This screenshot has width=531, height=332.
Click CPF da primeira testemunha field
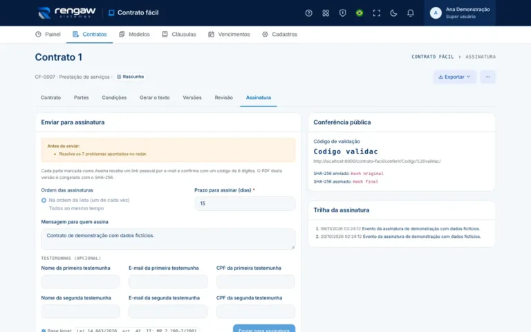[x=256, y=282]
